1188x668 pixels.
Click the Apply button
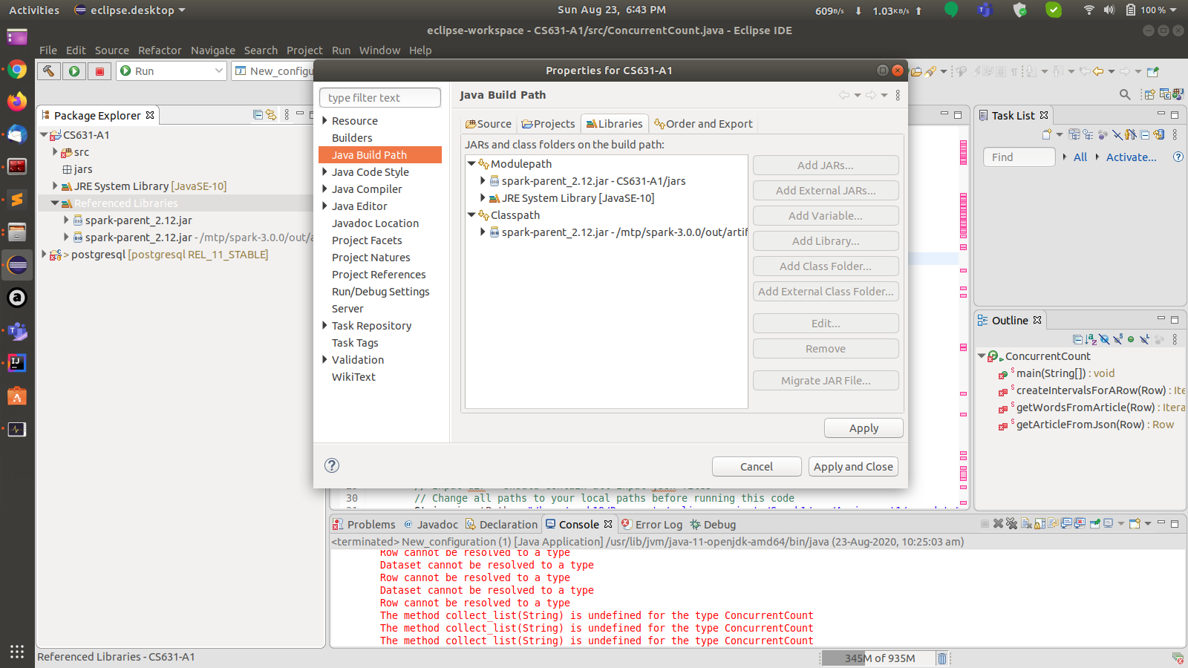click(864, 428)
